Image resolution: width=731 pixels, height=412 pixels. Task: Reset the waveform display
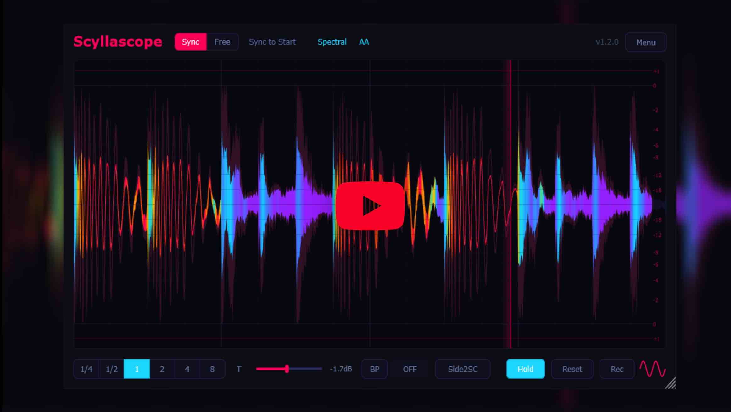coord(572,369)
